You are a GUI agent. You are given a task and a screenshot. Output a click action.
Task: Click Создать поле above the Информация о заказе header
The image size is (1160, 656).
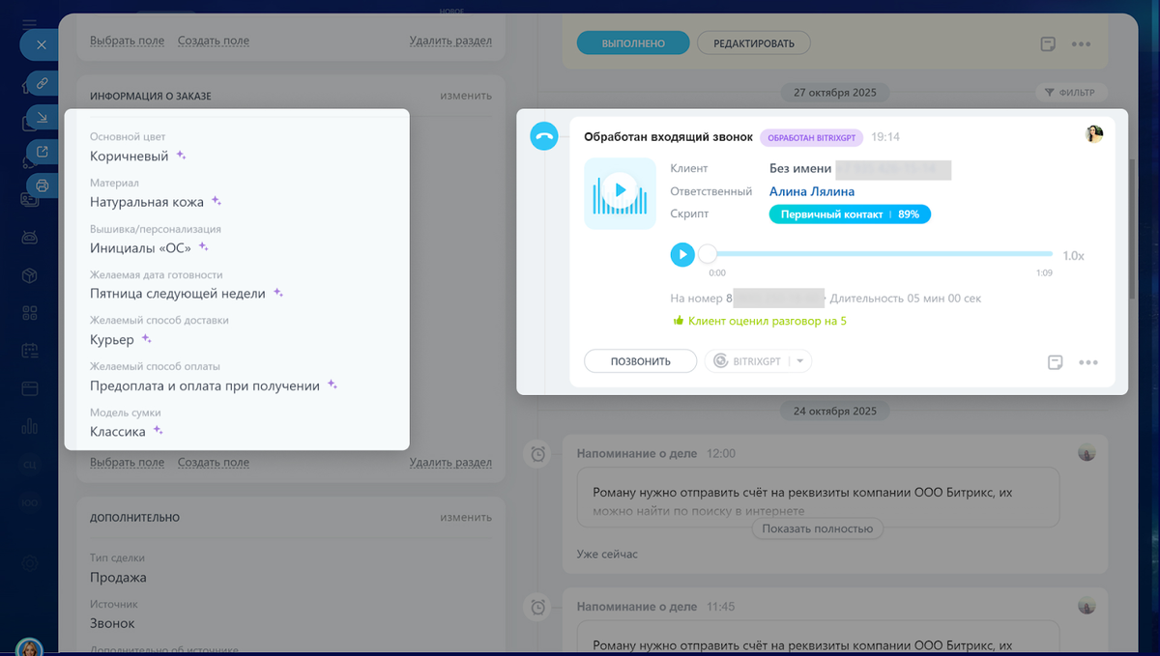[x=214, y=41]
